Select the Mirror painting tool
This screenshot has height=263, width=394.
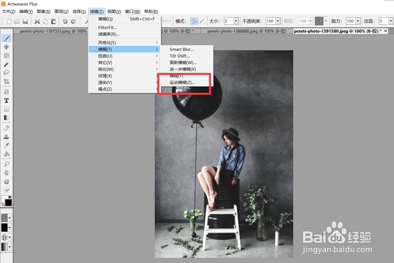[x=6, y=190]
